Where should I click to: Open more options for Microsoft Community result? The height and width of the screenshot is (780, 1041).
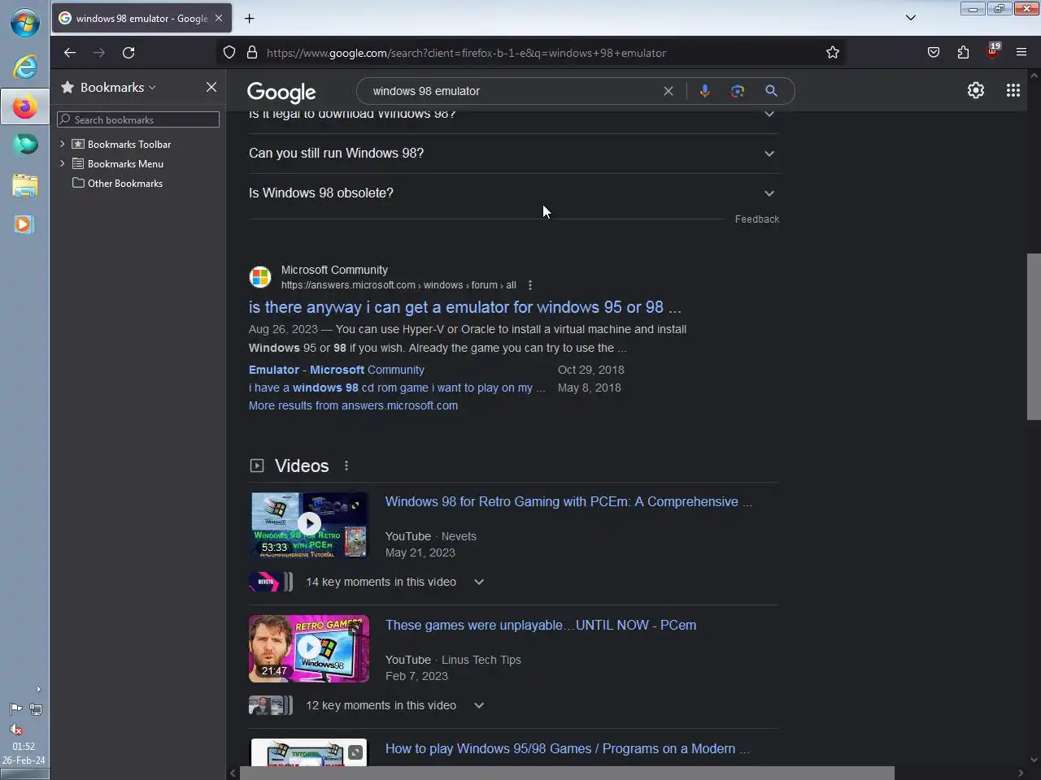coord(530,285)
